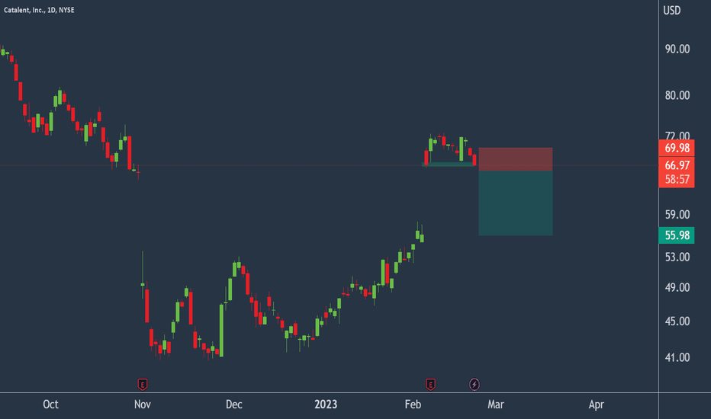This screenshot has width=711, height=419.
Task: Click the Dec label on time axis
Action: point(234,405)
